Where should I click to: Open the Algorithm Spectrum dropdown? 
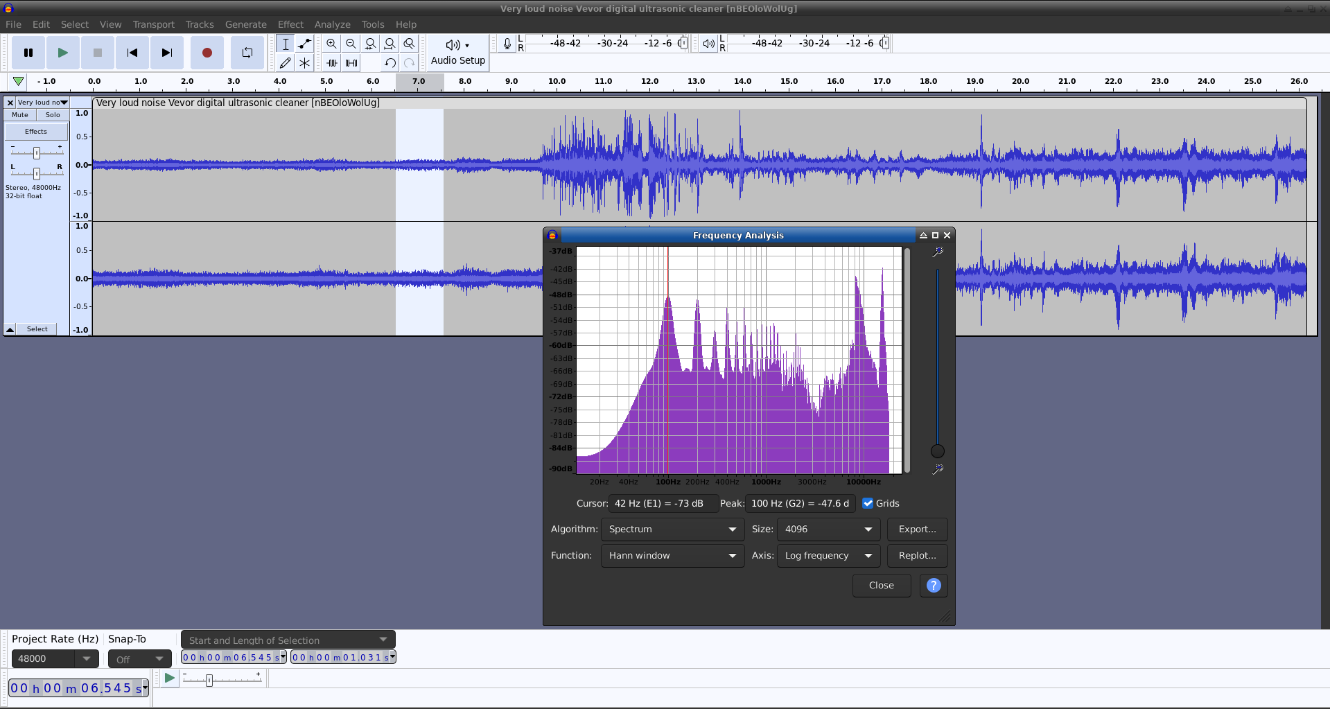(x=672, y=529)
